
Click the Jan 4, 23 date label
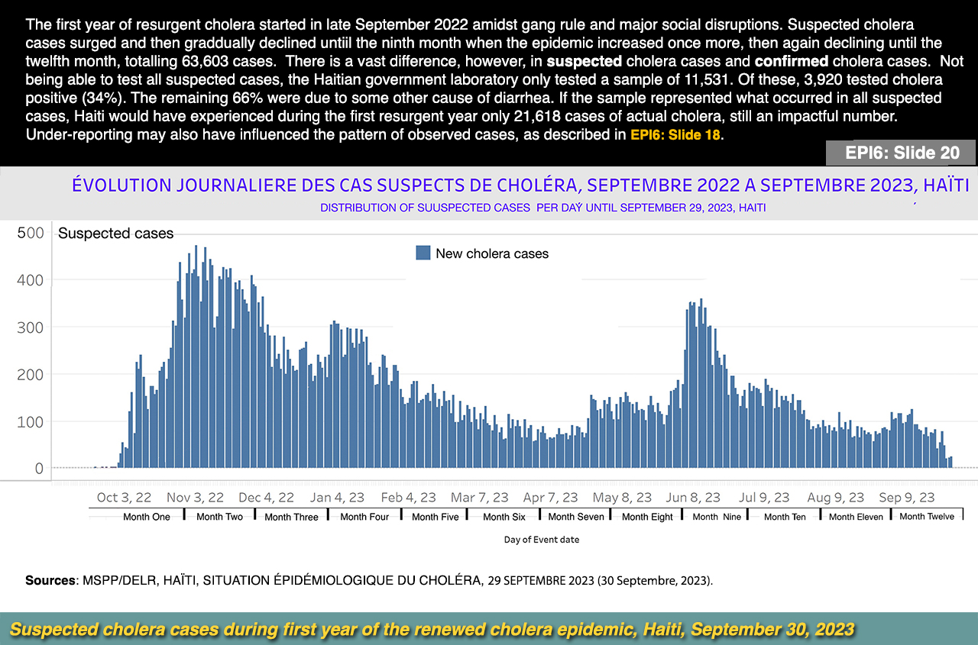click(x=338, y=497)
